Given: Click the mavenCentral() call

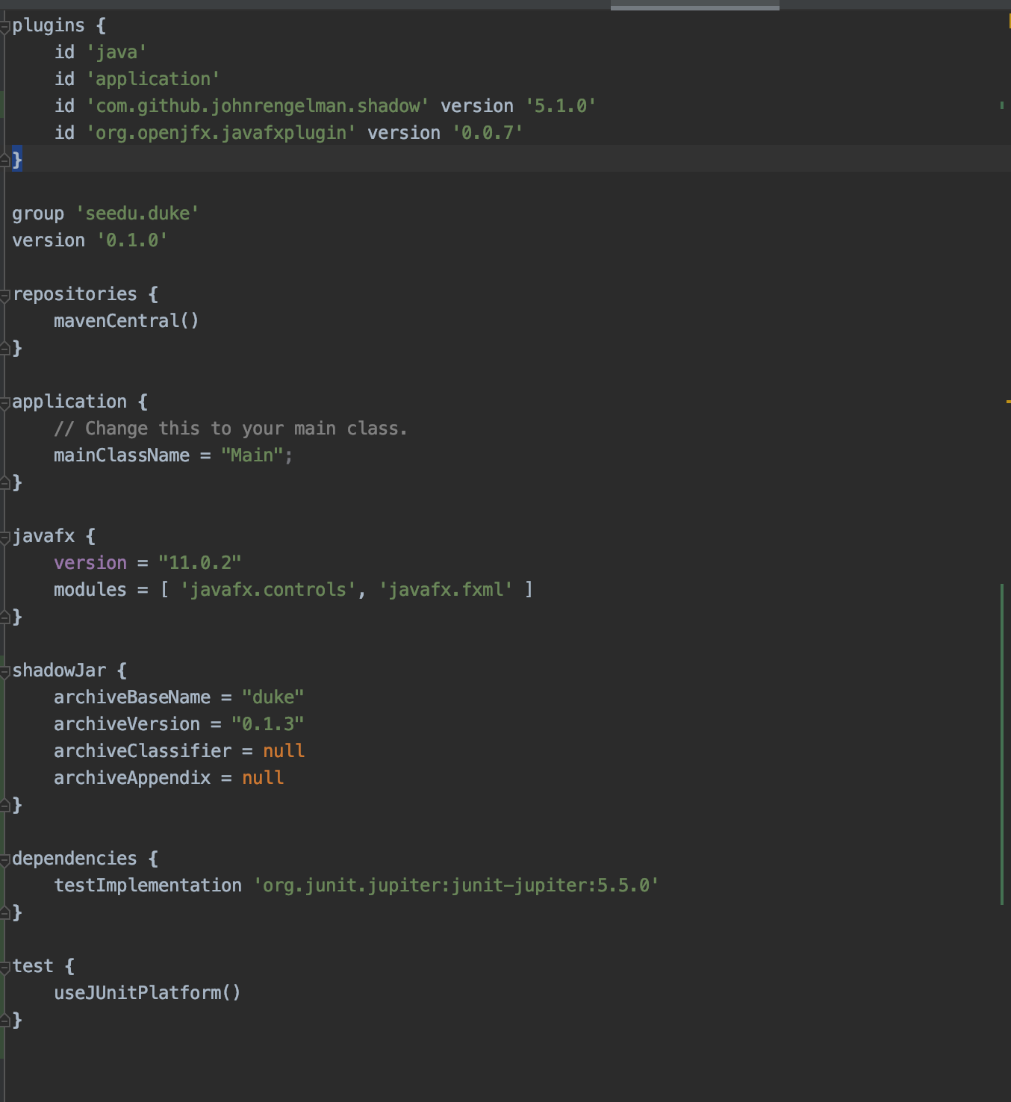Looking at the screenshot, I should 126,321.
